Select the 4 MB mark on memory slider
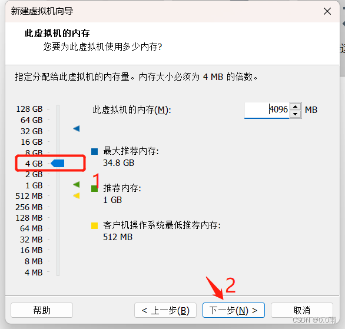This screenshot has height=329, width=345. pos(34,272)
